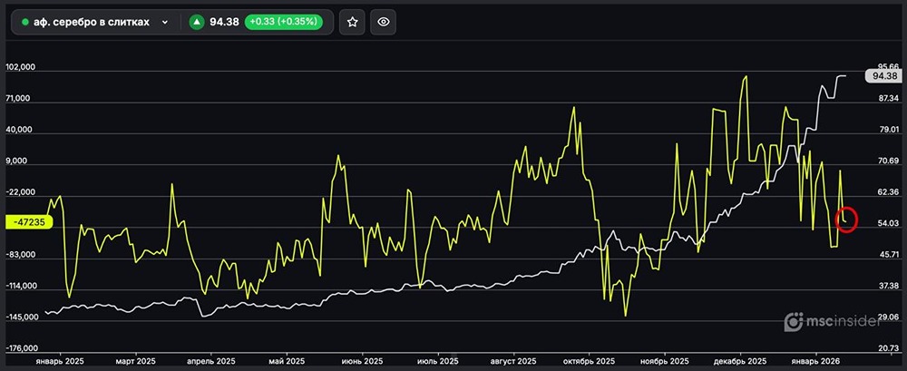Select 'май 2025' on the time axis
Viewport: 907px width, 371px height.
tap(288, 360)
